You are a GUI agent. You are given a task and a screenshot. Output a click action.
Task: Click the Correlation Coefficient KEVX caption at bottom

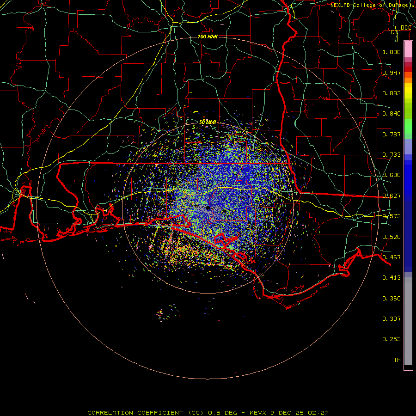coord(208,413)
